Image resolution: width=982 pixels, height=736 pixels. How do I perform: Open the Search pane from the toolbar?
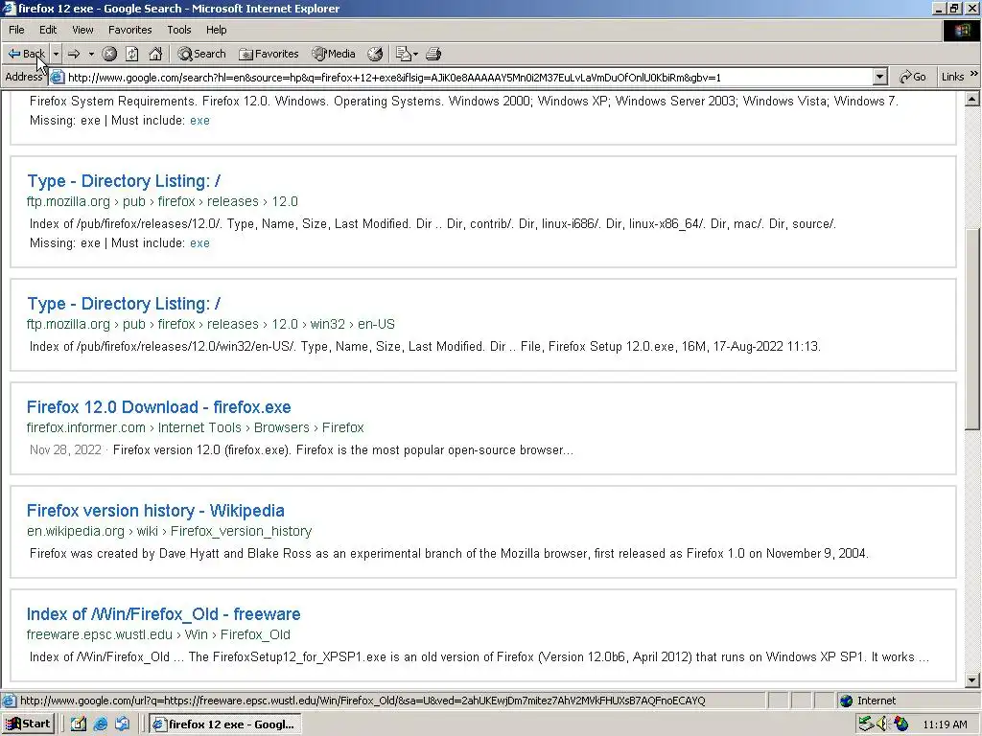[x=201, y=54]
